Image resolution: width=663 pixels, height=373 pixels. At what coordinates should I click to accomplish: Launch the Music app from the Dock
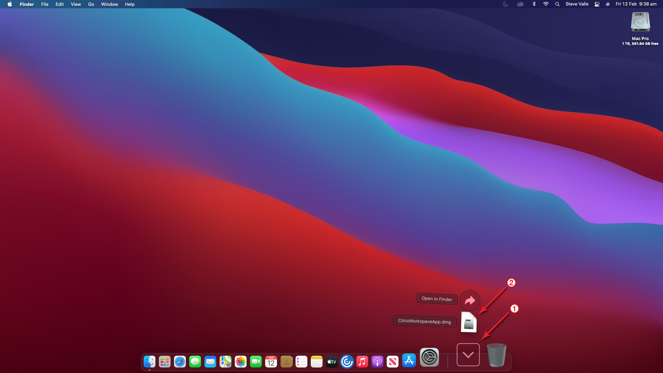(x=362, y=362)
